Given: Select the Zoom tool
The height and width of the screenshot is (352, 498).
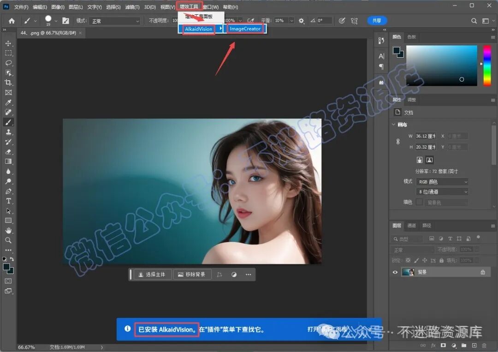Looking at the screenshot, I should coord(8,240).
